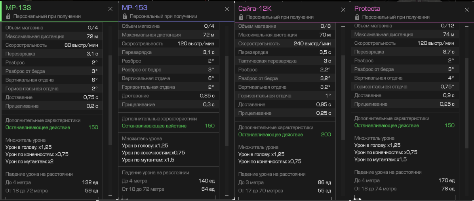The image size is (474, 201).
Task: Click Protecta 'Множитель урона' heading
Action: pyautogui.click(x=375, y=138)
